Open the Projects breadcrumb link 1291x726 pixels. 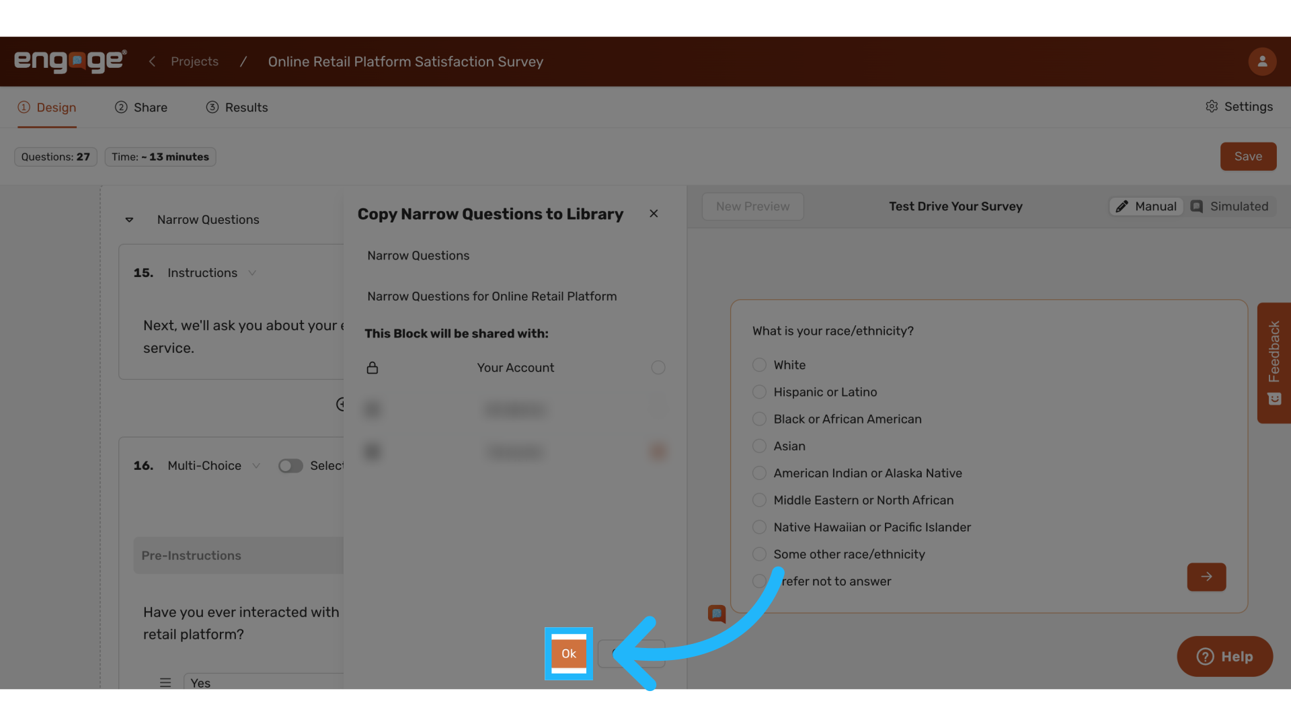[x=194, y=61]
